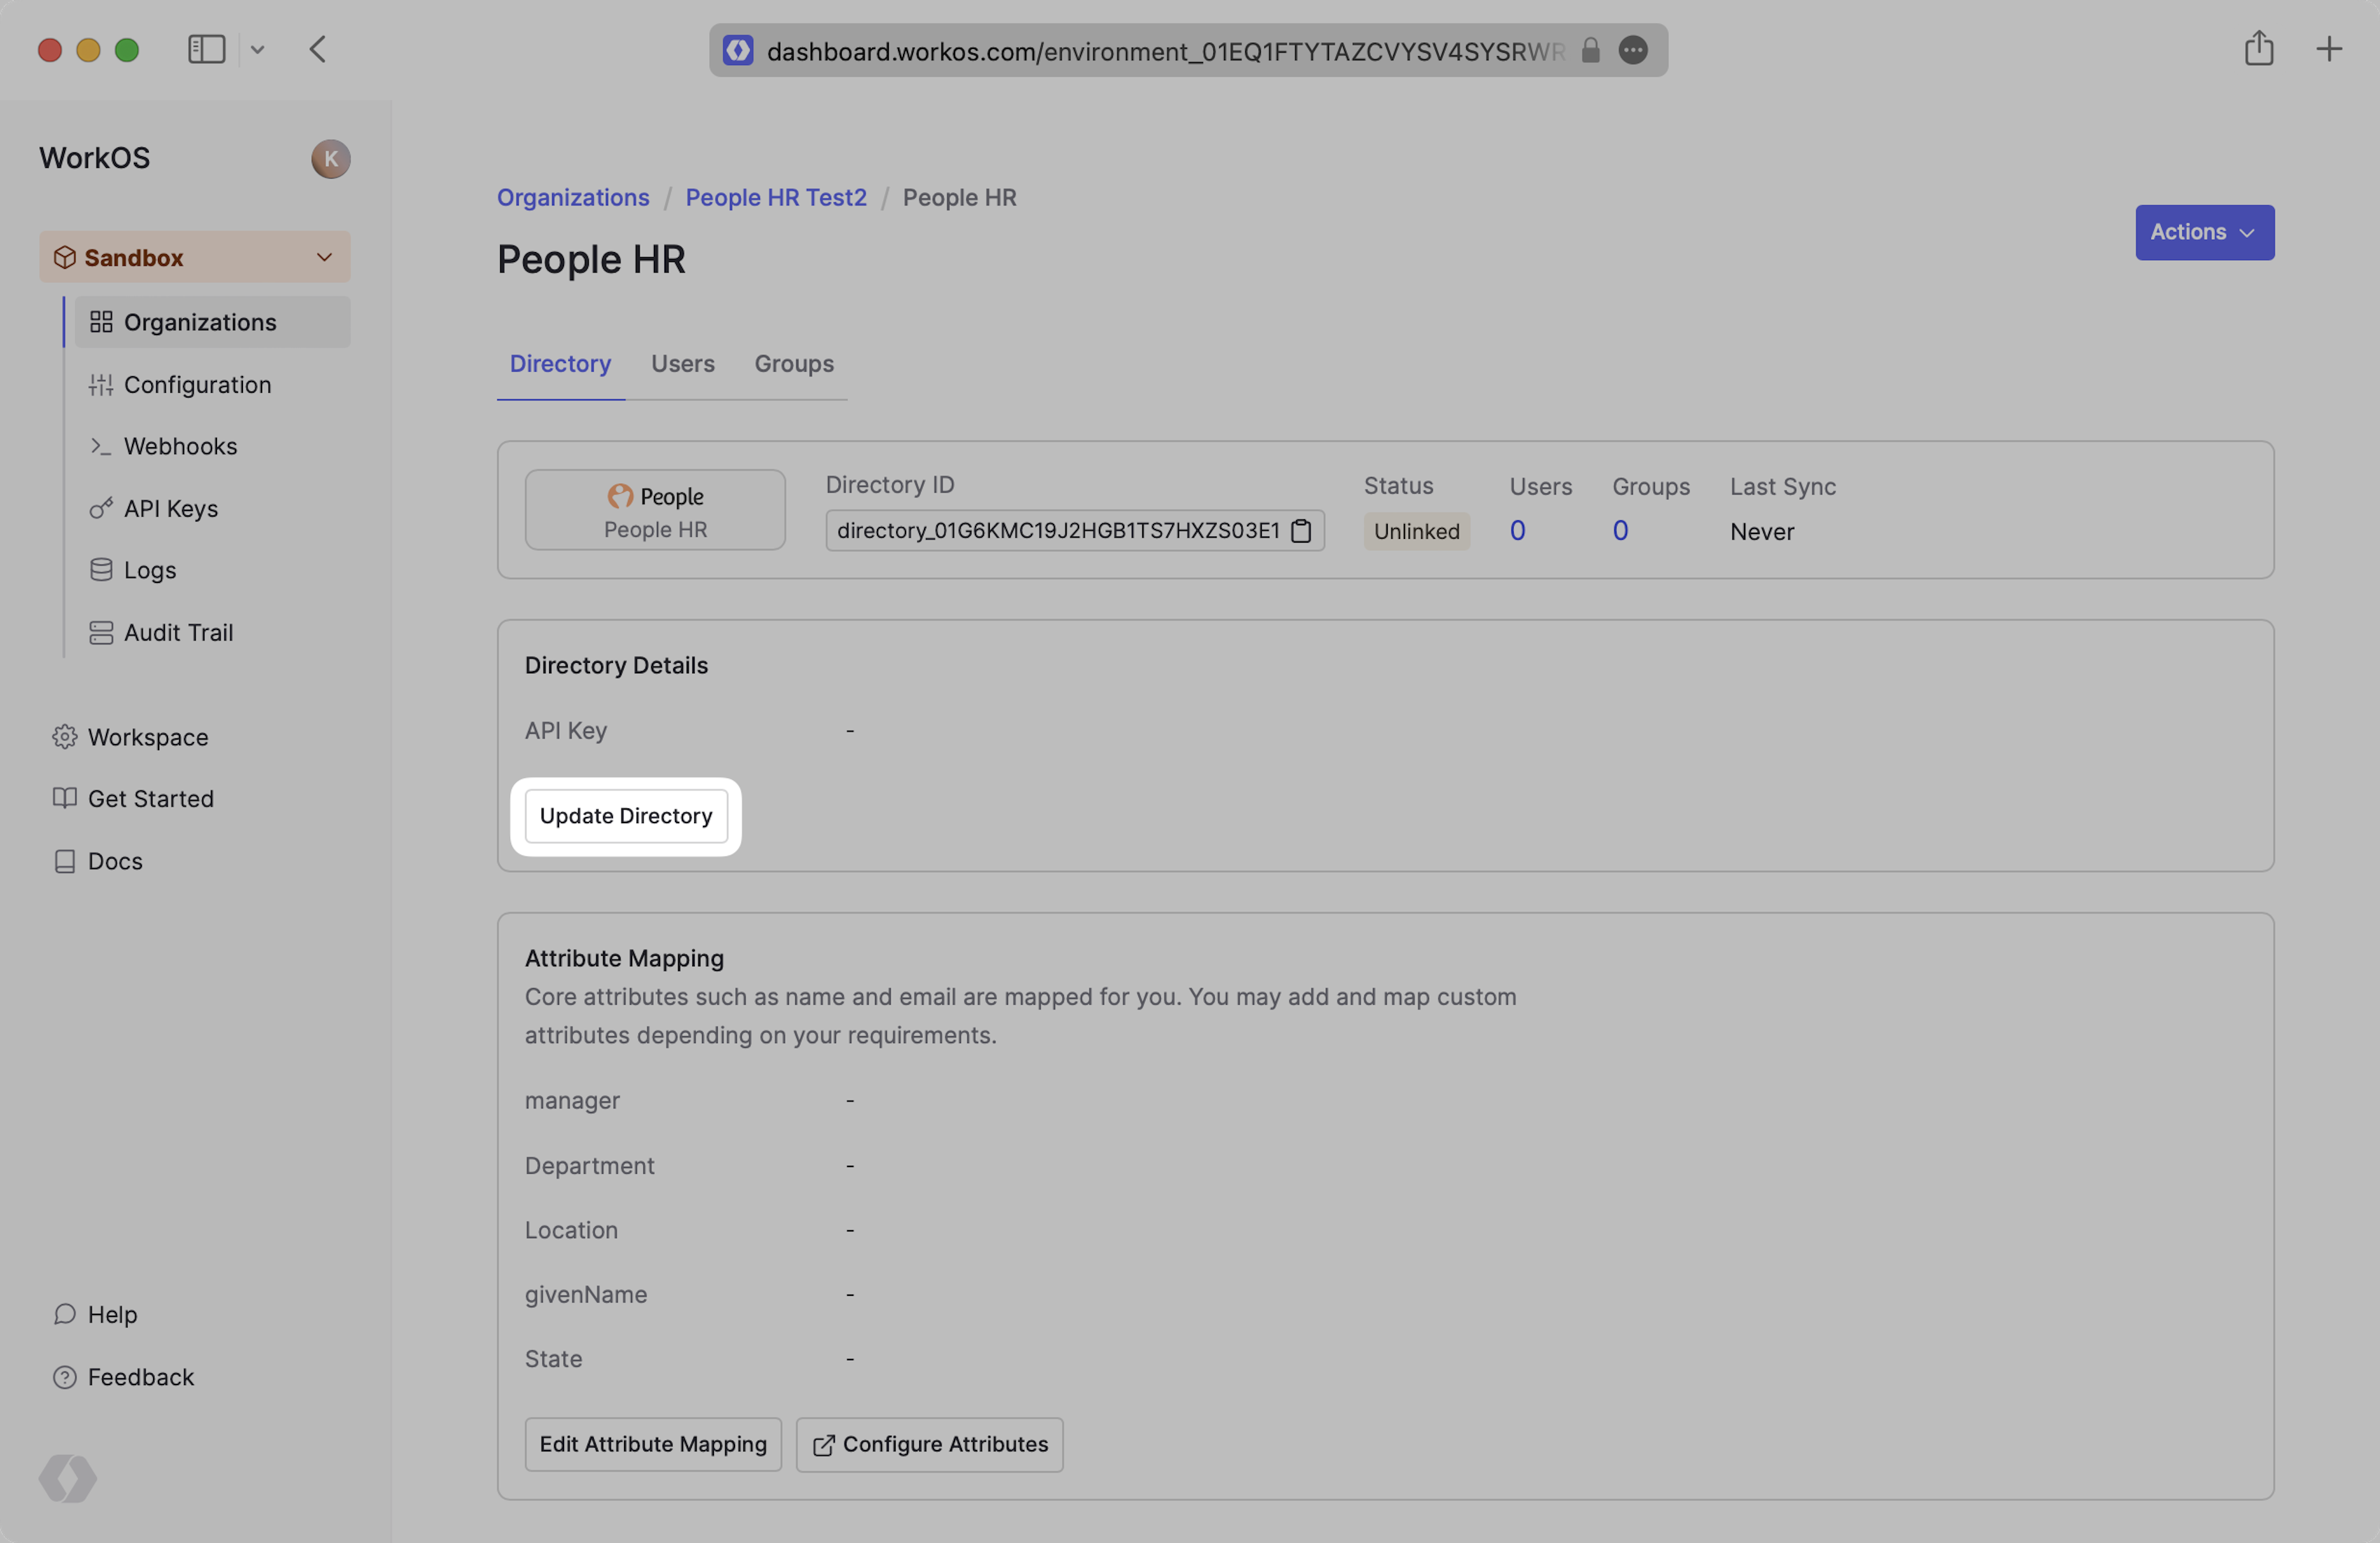Switch to the Groups tab

click(793, 364)
